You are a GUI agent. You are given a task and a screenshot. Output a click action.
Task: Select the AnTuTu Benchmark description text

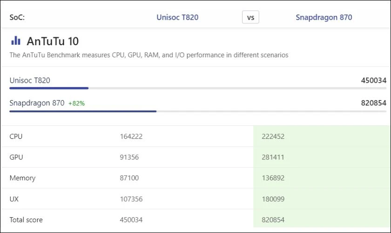[x=149, y=55]
